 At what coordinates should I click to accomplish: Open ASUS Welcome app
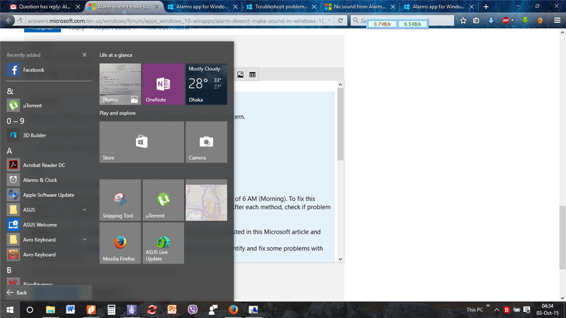49,225
